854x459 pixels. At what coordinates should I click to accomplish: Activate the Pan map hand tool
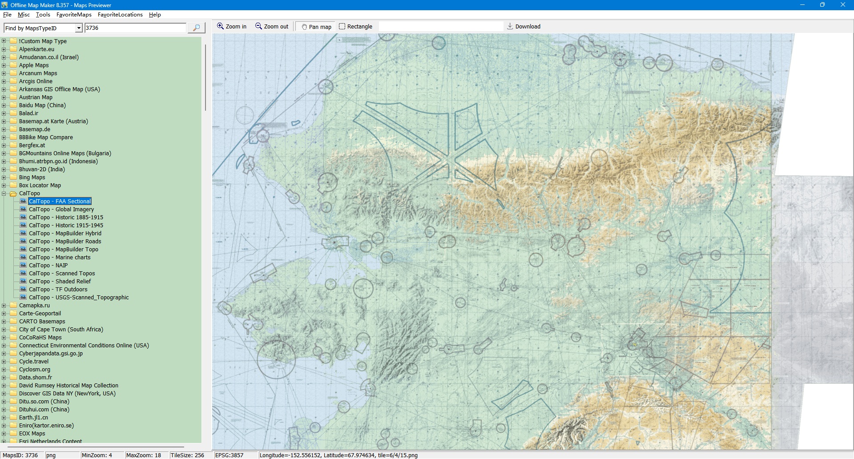(x=316, y=27)
